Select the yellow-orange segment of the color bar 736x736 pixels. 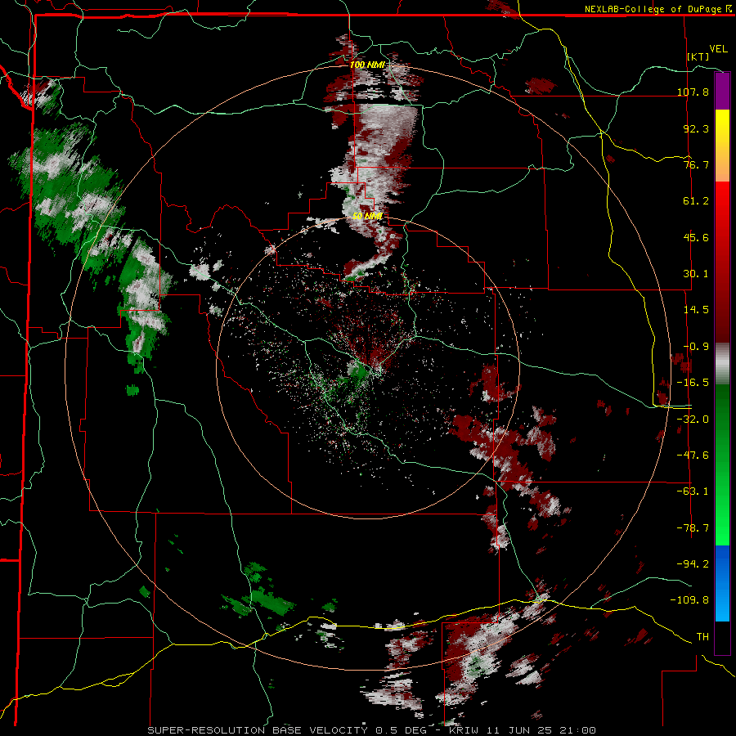point(722,146)
